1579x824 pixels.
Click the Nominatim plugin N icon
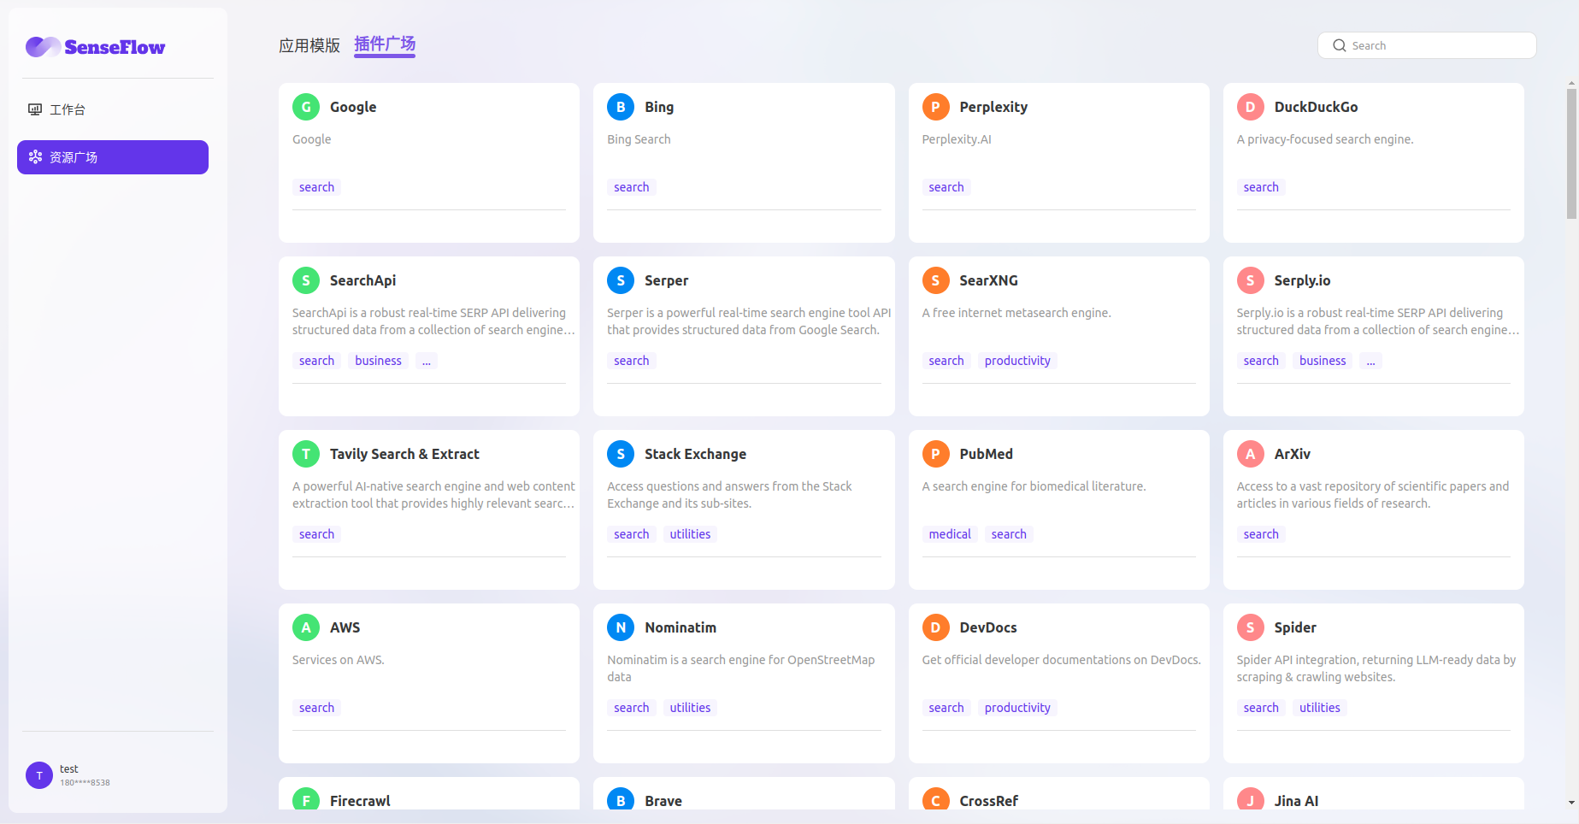pos(621,627)
